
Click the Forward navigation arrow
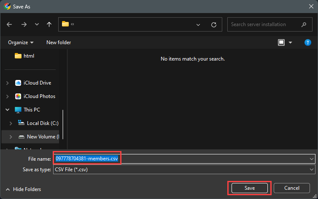click(x=24, y=24)
